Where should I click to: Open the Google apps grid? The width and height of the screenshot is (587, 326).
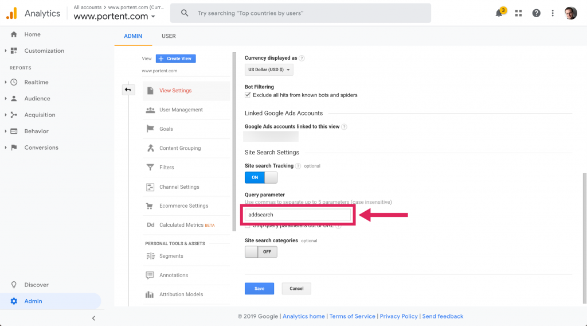[x=518, y=13]
